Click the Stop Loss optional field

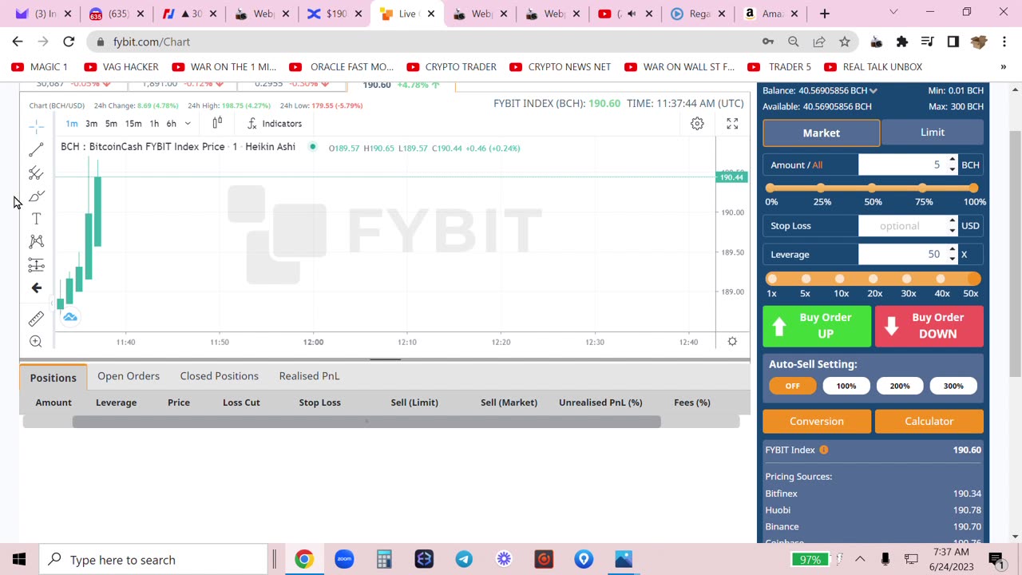click(x=902, y=225)
